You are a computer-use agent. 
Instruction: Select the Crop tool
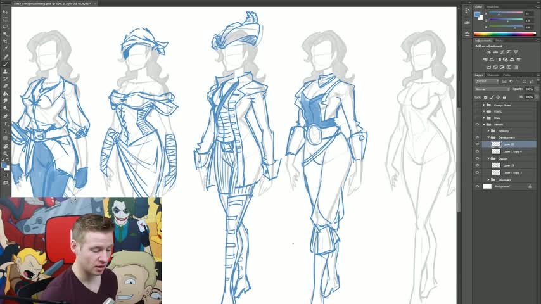[5, 41]
